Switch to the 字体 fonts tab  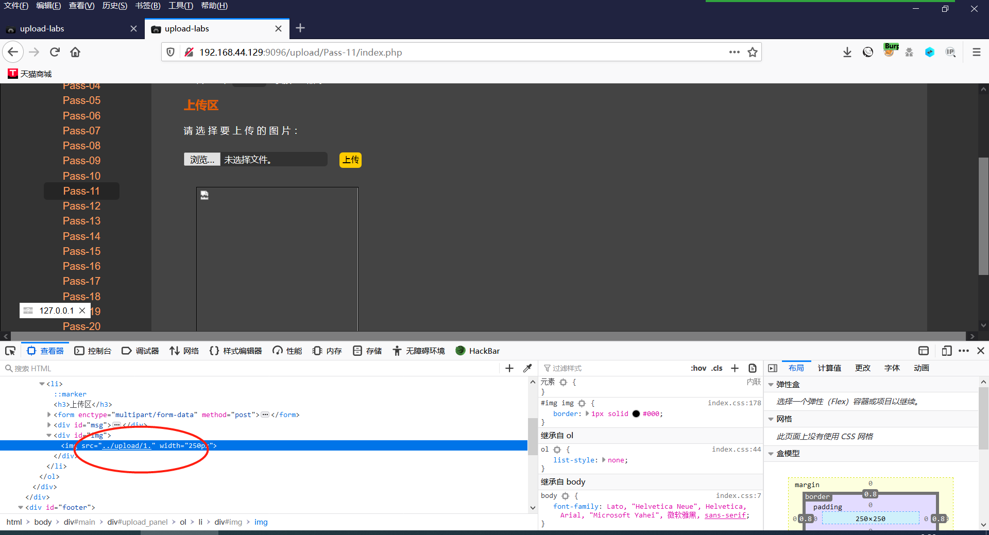(x=892, y=368)
